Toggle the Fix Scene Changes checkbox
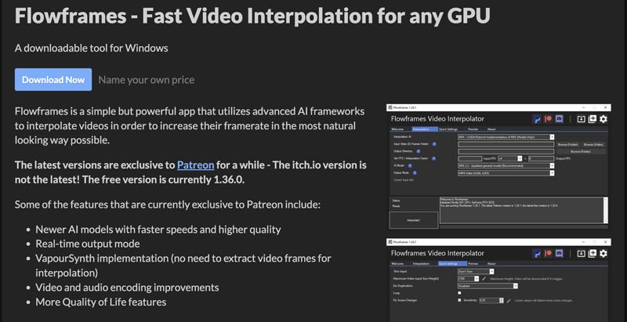Viewport: 627px width, 322px height. [x=459, y=300]
